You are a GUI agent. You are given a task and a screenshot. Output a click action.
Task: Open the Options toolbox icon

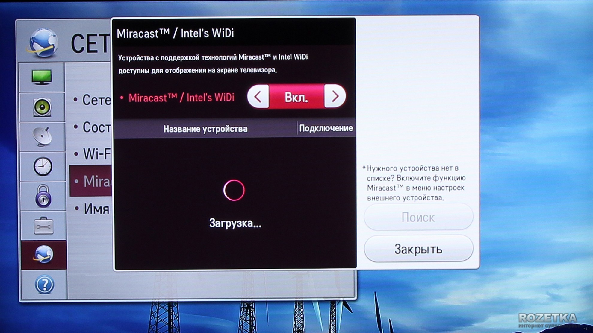pyautogui.click(x=43, y=226)
